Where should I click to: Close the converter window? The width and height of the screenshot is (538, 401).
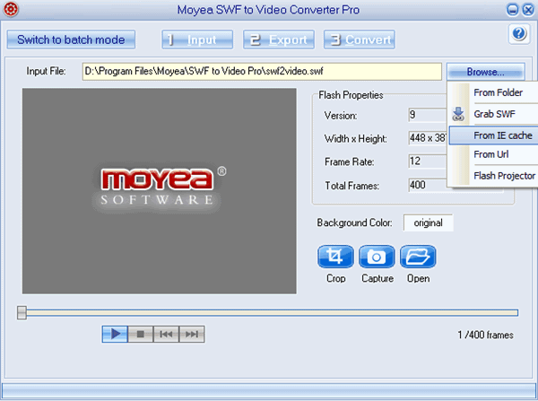[x=528, y=10]
